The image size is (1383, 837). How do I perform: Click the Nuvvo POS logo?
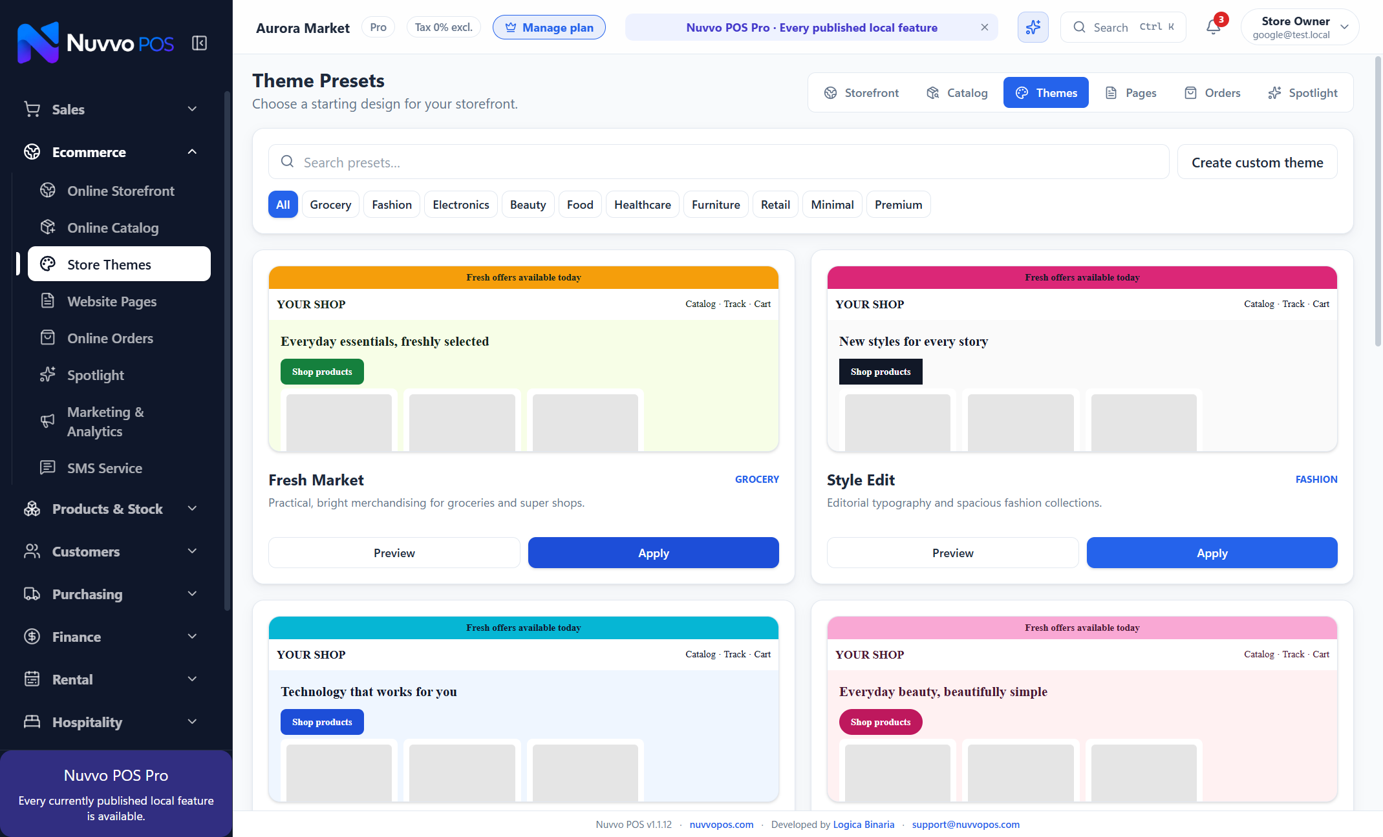96,43
